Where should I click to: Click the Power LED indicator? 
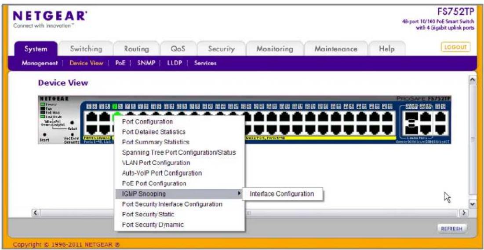click(43, 104)
